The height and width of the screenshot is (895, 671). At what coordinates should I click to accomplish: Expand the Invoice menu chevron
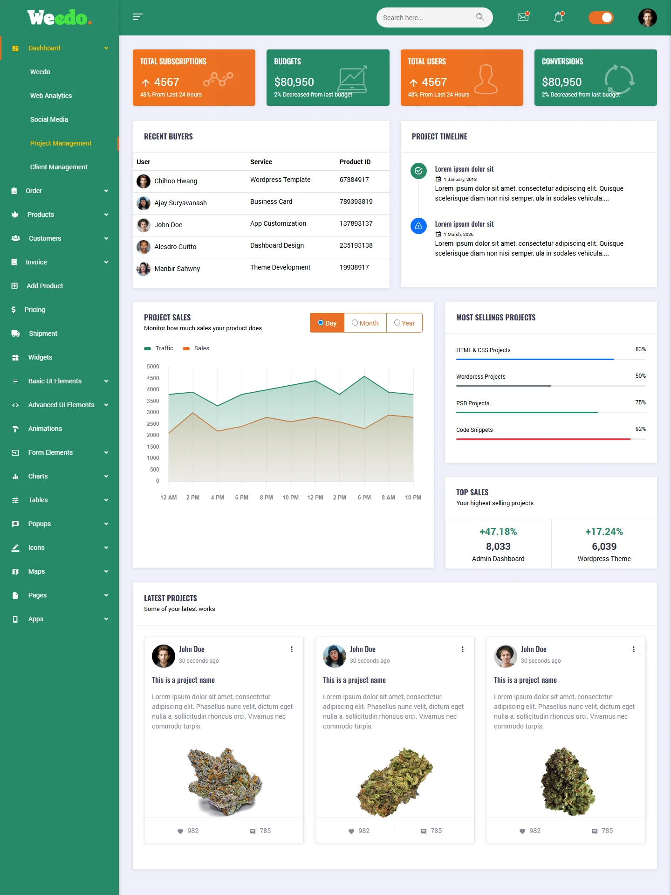coord(106,262)
